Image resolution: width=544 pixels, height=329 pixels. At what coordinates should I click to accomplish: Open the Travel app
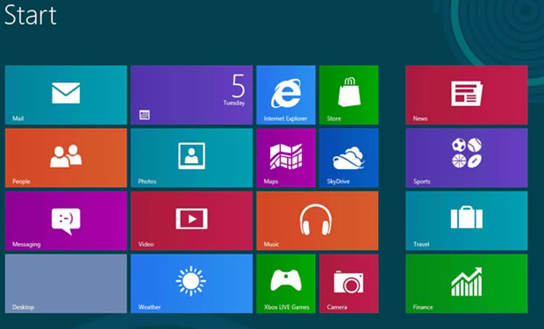coord(466,220)
